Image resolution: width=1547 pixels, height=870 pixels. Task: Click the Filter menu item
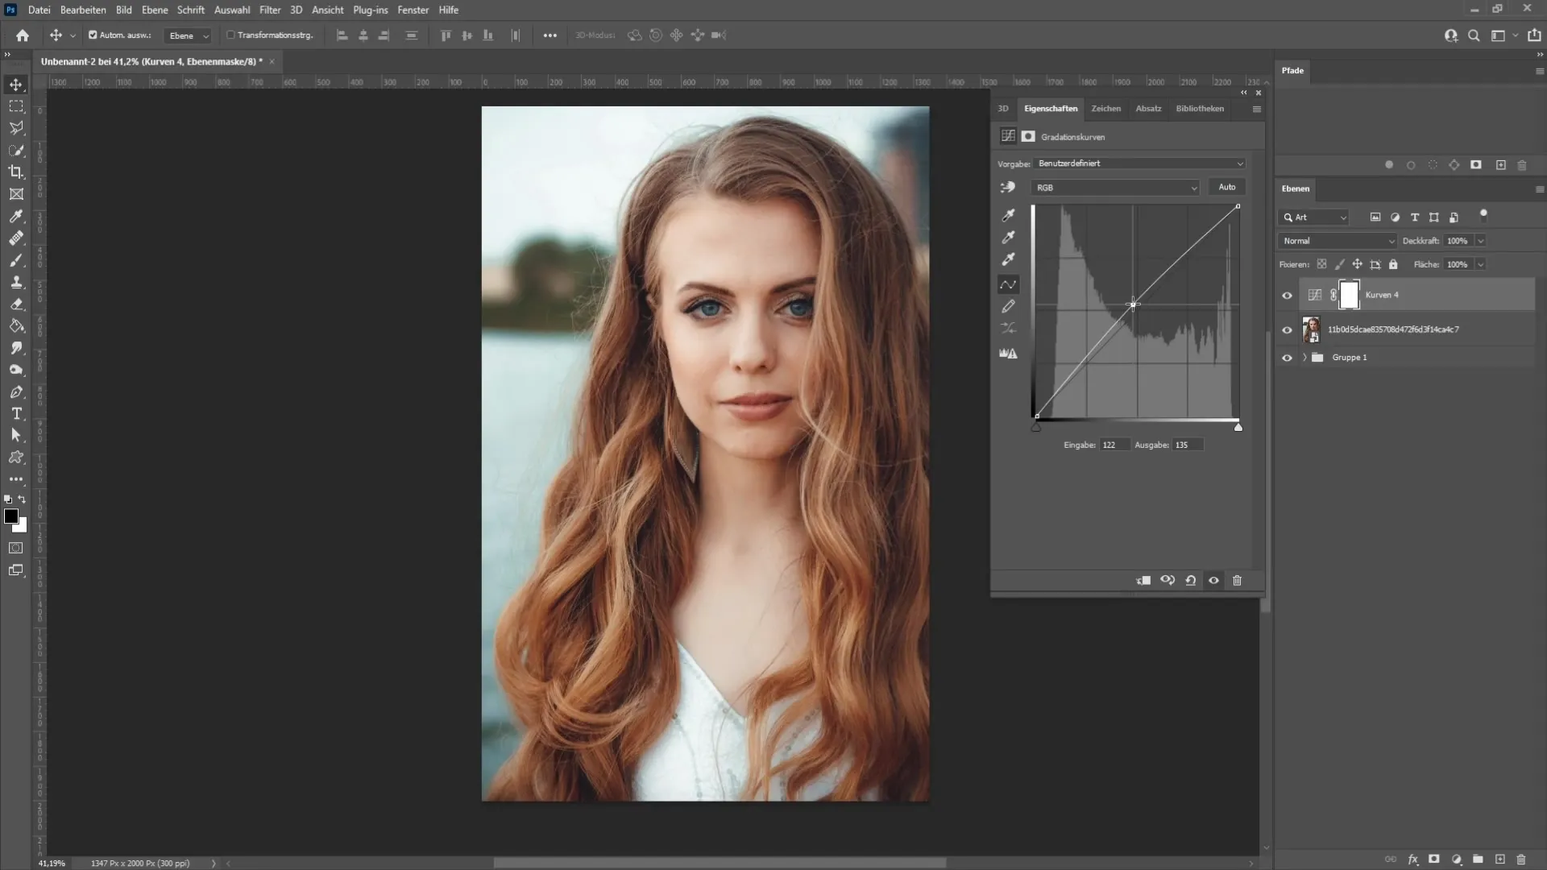pyautogui.click(x=269, y=10)
